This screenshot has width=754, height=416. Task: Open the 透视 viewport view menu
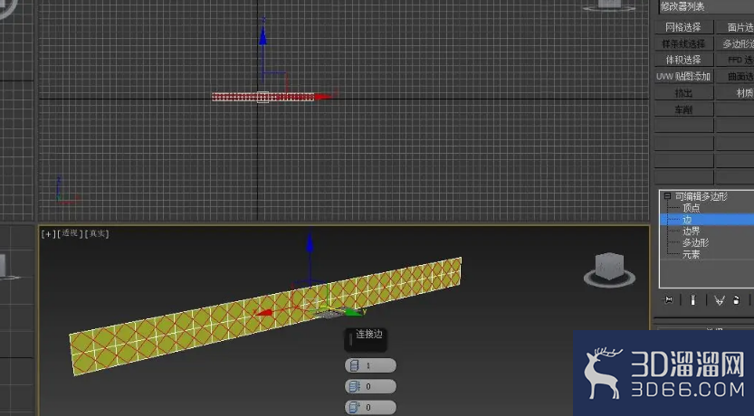(x=70, y=233)
